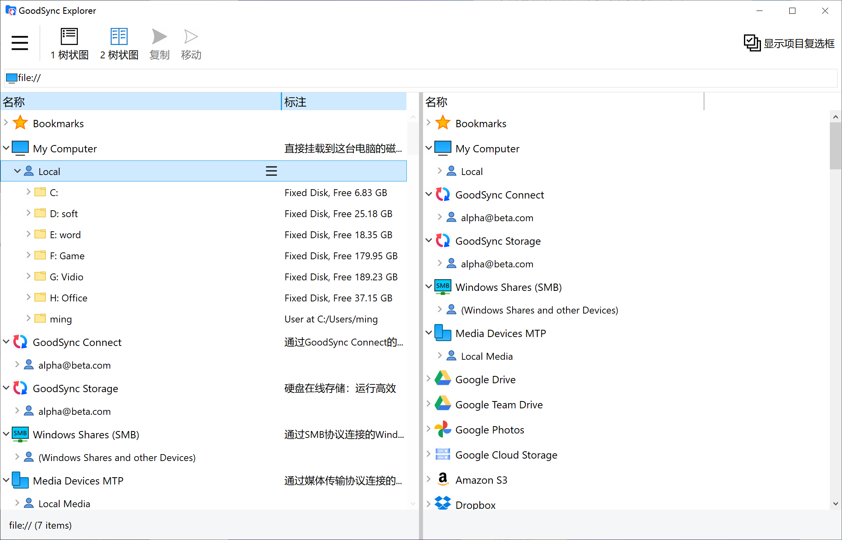This screenshot has width=842, height=540.
Task: Collapse My Computer in left pane
Action: pos(6,148)
